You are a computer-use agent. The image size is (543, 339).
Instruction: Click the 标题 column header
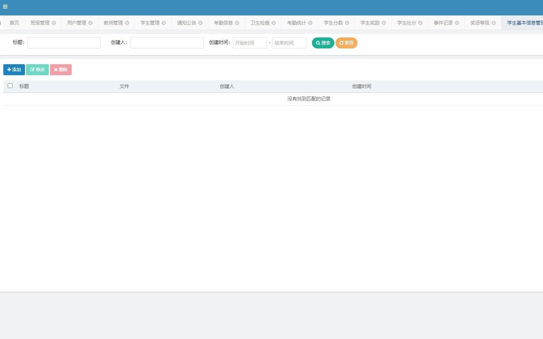24,86
